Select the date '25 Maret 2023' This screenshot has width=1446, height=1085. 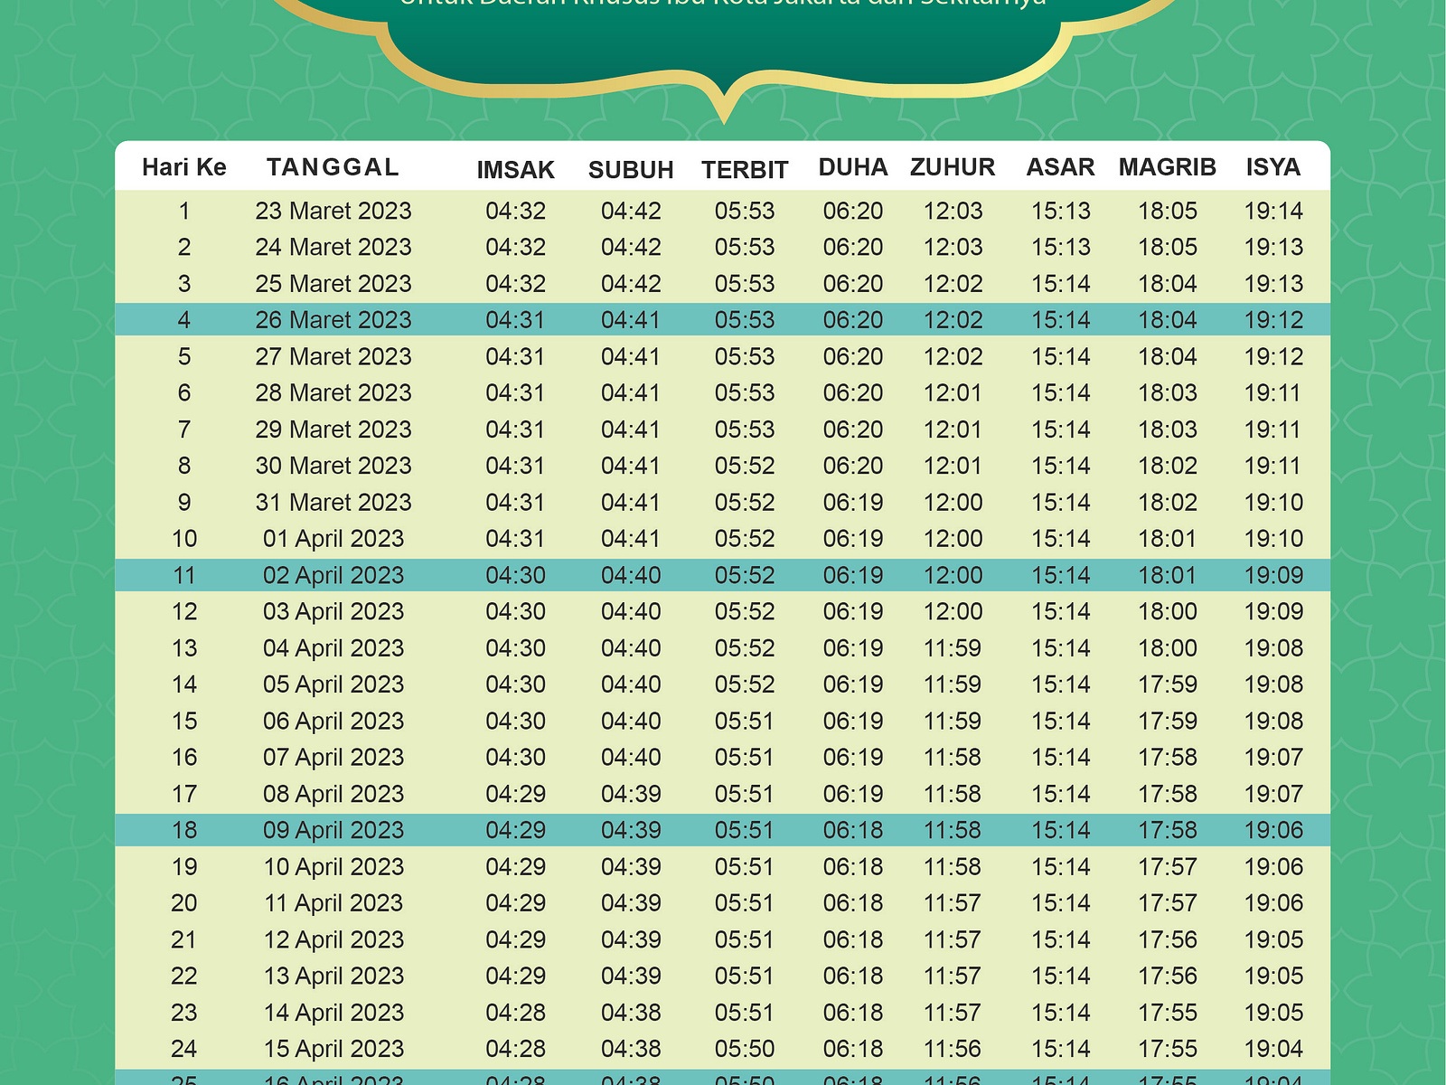[333, 284]
